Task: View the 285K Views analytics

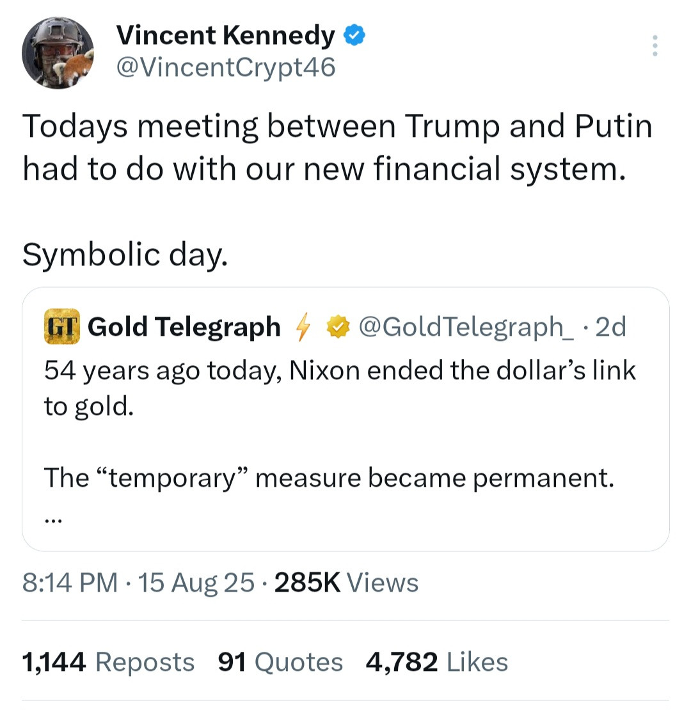Action: coord(346,583)
